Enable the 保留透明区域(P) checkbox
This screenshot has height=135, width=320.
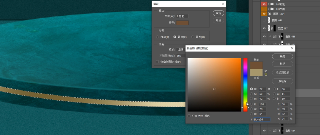point(157,62)
